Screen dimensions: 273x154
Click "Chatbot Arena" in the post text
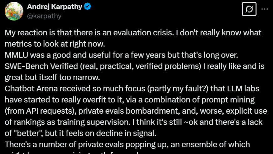pos(31,89)
